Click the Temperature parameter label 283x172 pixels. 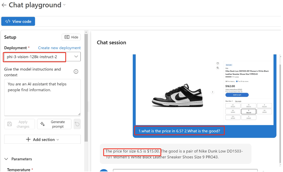(x=19, y=170)
